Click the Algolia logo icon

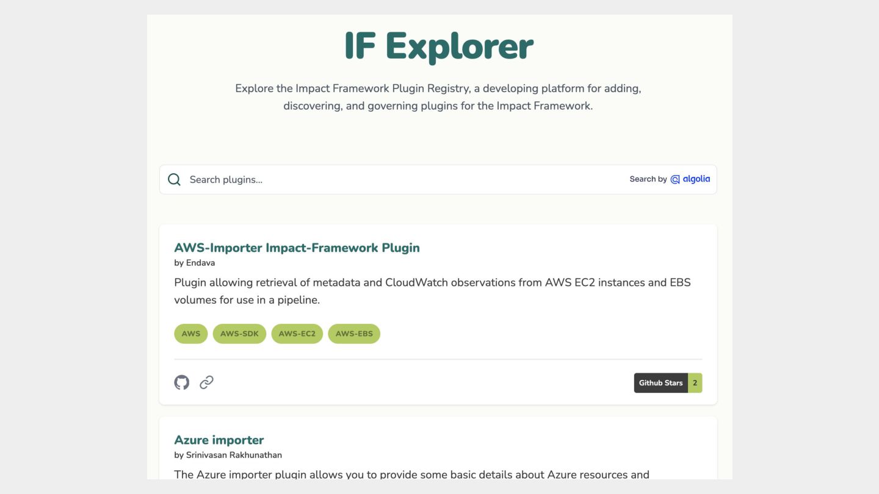675,179
